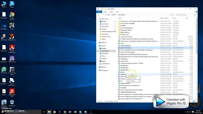203x114 pixels.
Task: Open Chrome from the taskbar
Action: coord(65,112)
